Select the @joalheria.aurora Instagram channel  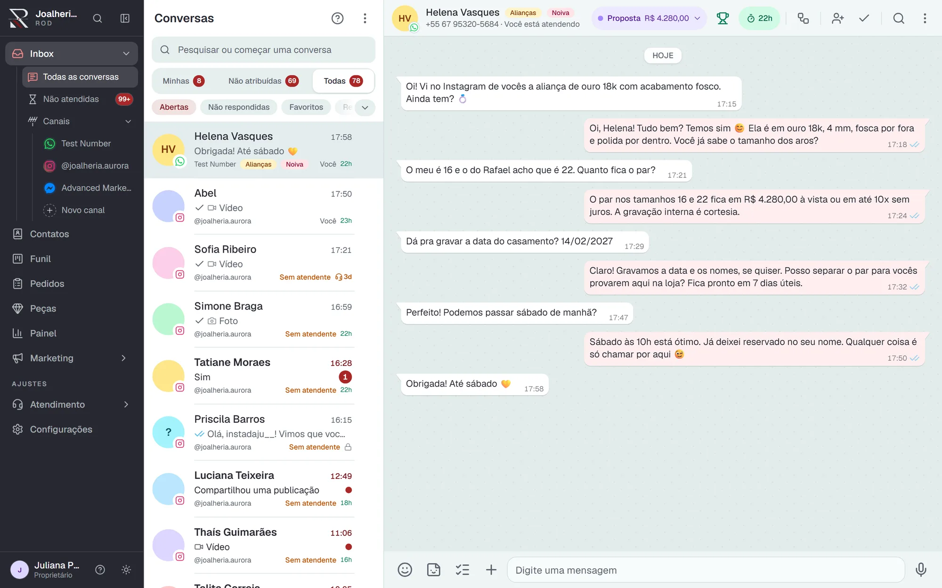point(88,166)
